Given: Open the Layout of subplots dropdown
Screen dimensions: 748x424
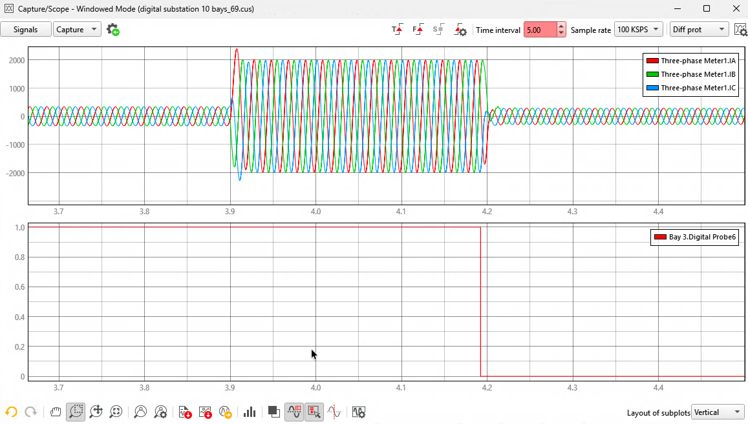Looking at the screenshot, I should (718, 412).
